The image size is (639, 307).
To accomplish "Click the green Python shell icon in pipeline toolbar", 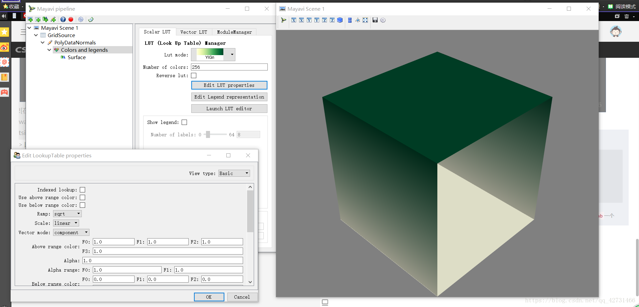I will pos(90,20).
